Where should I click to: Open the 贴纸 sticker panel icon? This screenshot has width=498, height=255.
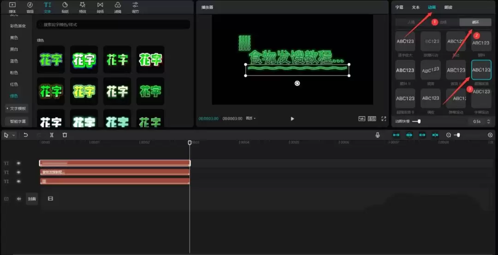[x=65, y=6]
